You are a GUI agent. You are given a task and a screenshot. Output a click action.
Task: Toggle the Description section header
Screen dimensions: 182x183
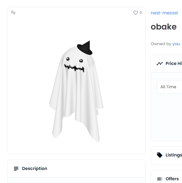click(x=35, y=169)
